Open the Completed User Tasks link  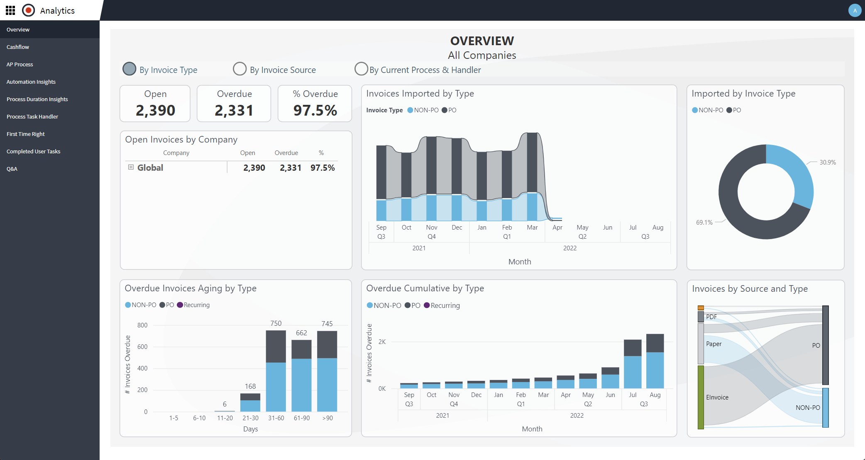point(34,151)
